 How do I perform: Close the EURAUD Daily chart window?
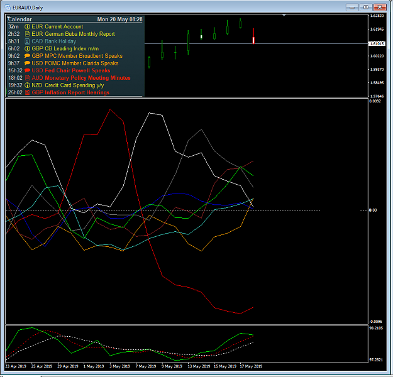380,8
